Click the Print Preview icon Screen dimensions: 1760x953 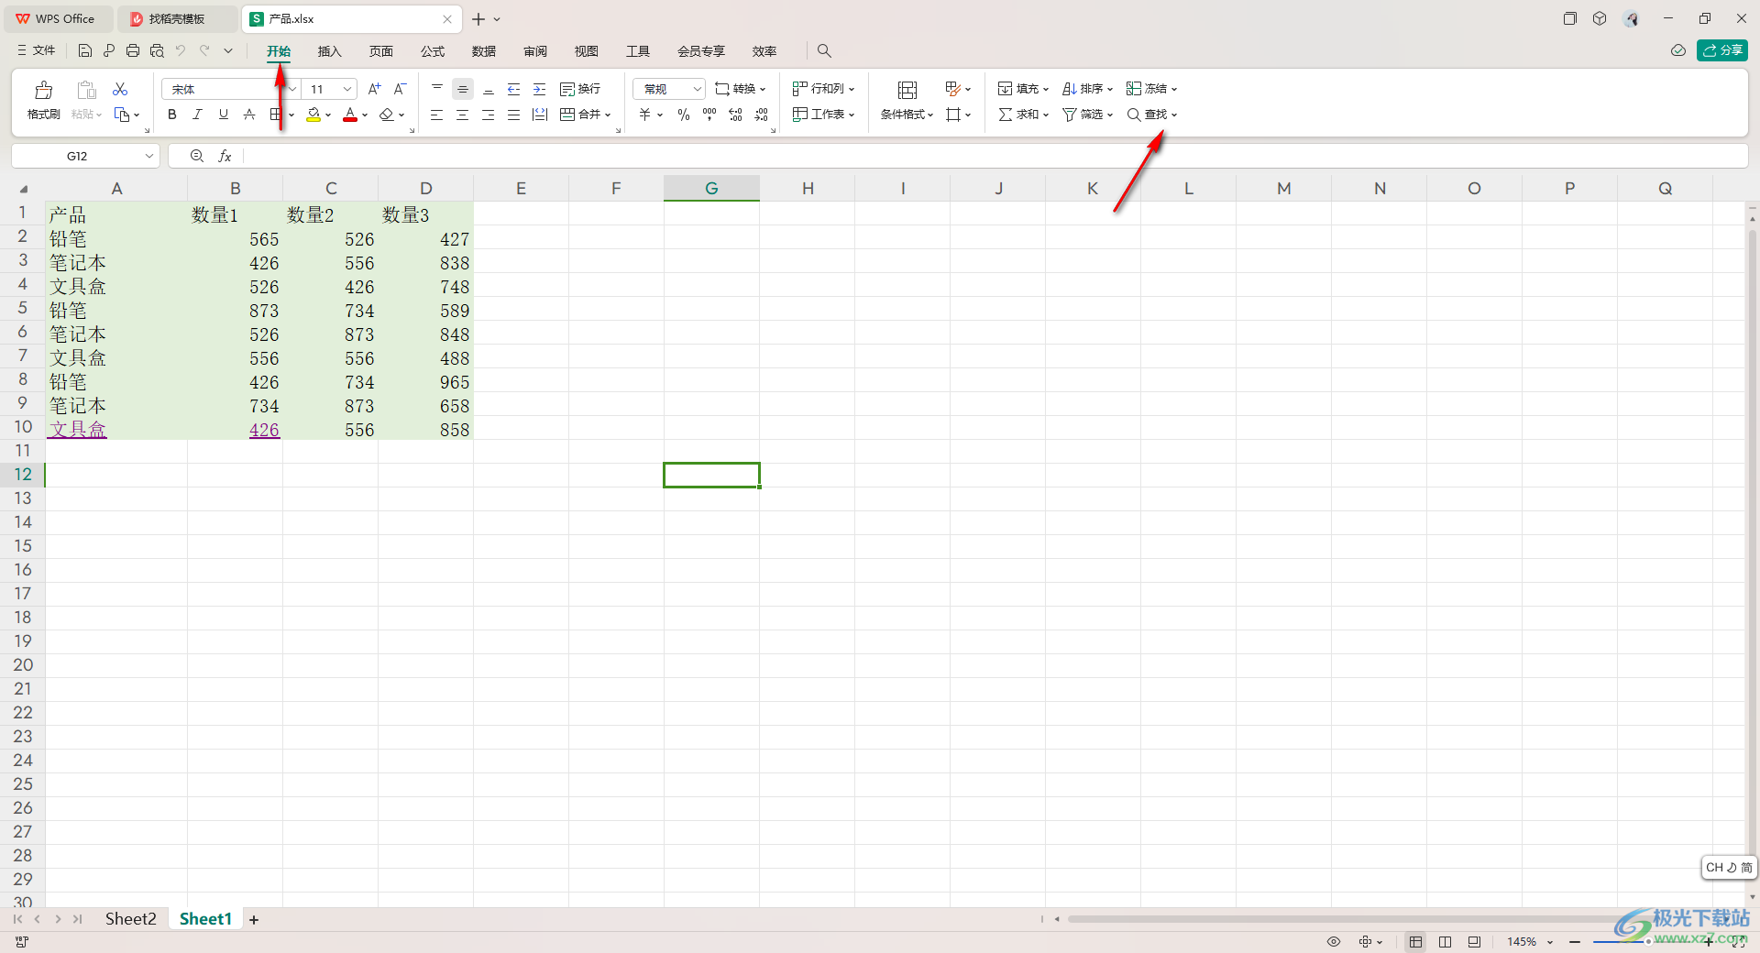tap(157, 51)
